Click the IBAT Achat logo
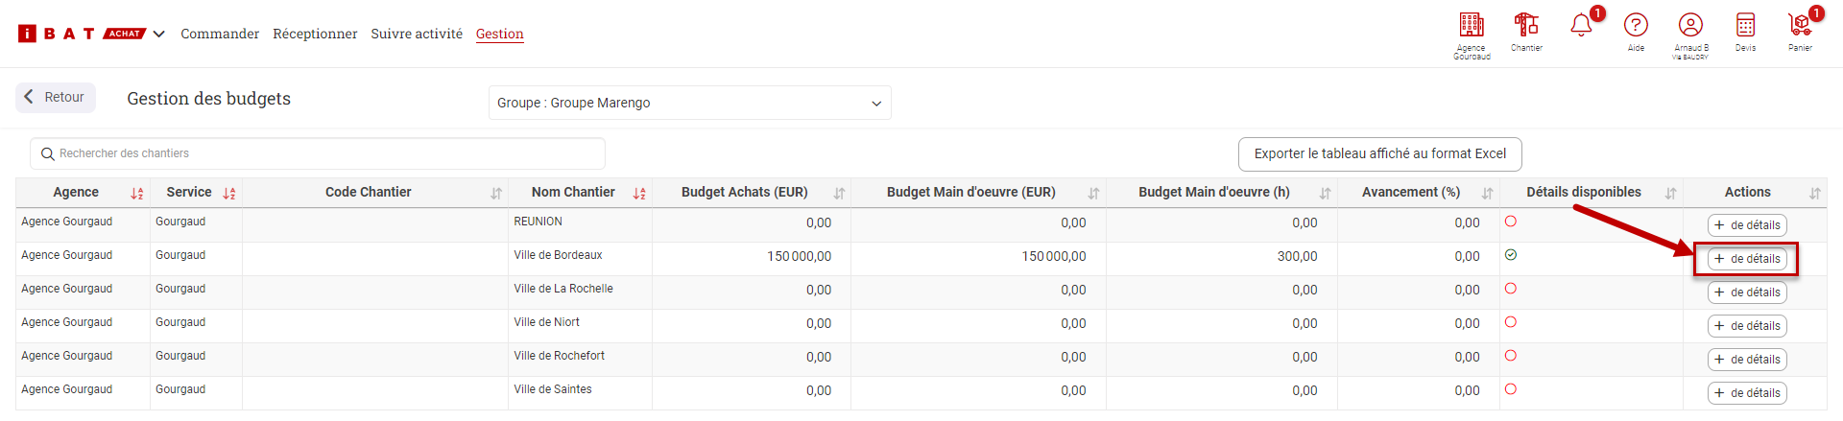This screenshot has height=421, width=1843. 82,34
